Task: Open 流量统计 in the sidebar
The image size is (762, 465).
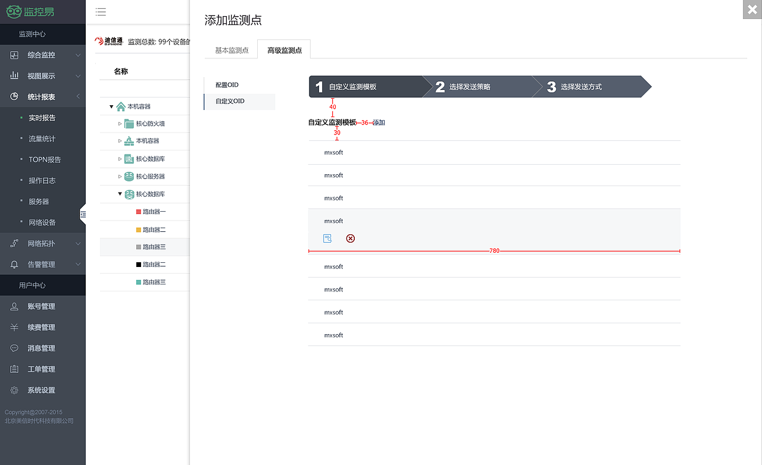Action: [x=43, y=139]
